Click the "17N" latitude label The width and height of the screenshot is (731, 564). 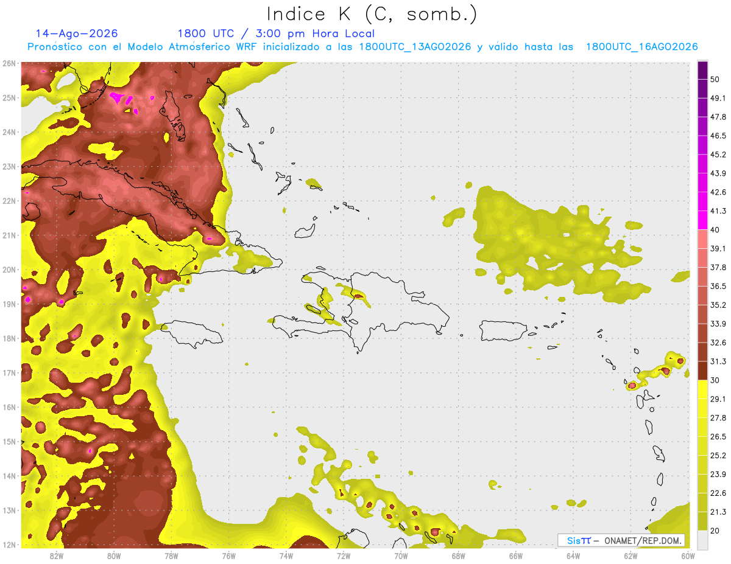[x=9, y=372]
